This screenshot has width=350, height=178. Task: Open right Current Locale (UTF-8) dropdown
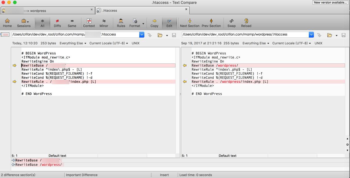[292, 43]
